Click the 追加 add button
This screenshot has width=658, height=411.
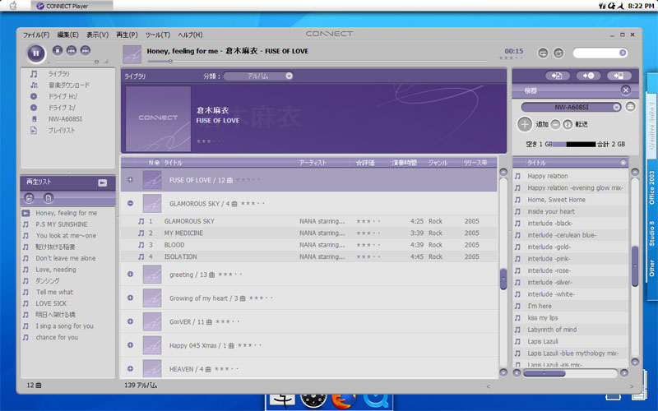(x=524, y=124)
